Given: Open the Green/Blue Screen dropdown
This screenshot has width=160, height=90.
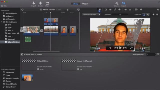Looking at the screenshot, I should click(x=91, y=14).
